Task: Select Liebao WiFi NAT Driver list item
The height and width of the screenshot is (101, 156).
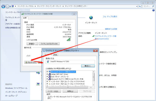Action: pos(60,74)
